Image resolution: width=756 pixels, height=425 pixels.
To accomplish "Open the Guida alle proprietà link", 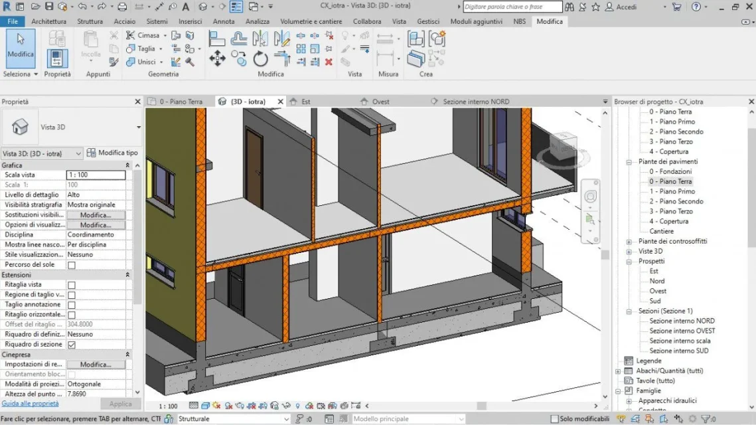I will 30,404.
